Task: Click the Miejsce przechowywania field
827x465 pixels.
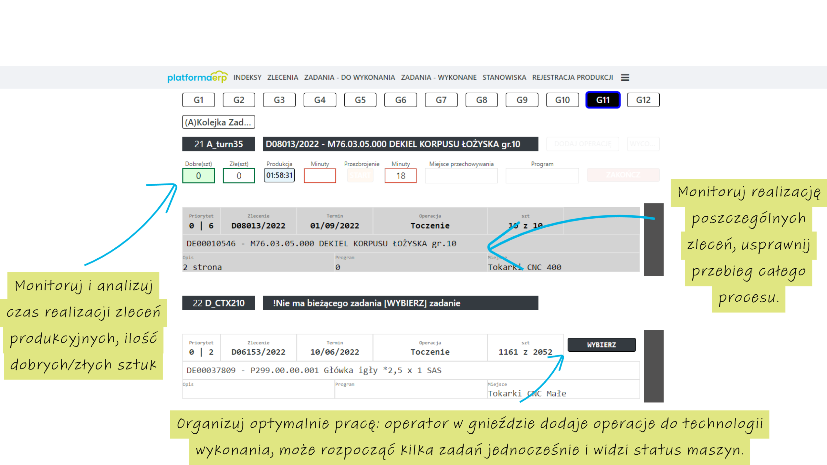Action: [461, 176]
